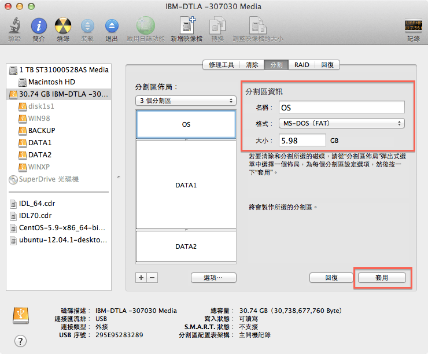
Task: Switch to the 修理工具 (First Aid) tab
Action: (221, 65)
